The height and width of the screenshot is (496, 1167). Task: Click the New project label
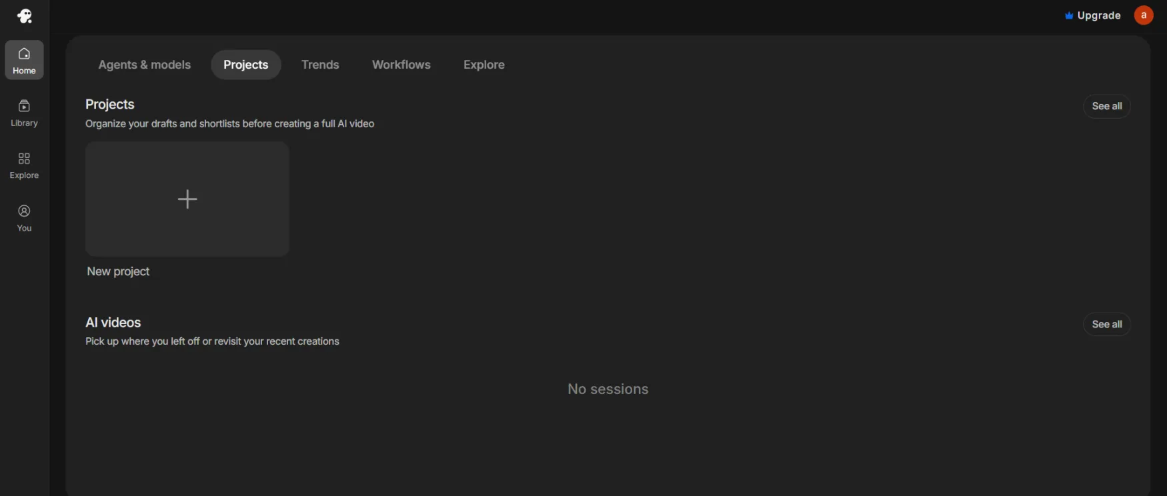tap(118, 271)
